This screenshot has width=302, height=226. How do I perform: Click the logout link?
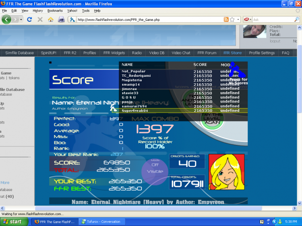pos(275,41)
